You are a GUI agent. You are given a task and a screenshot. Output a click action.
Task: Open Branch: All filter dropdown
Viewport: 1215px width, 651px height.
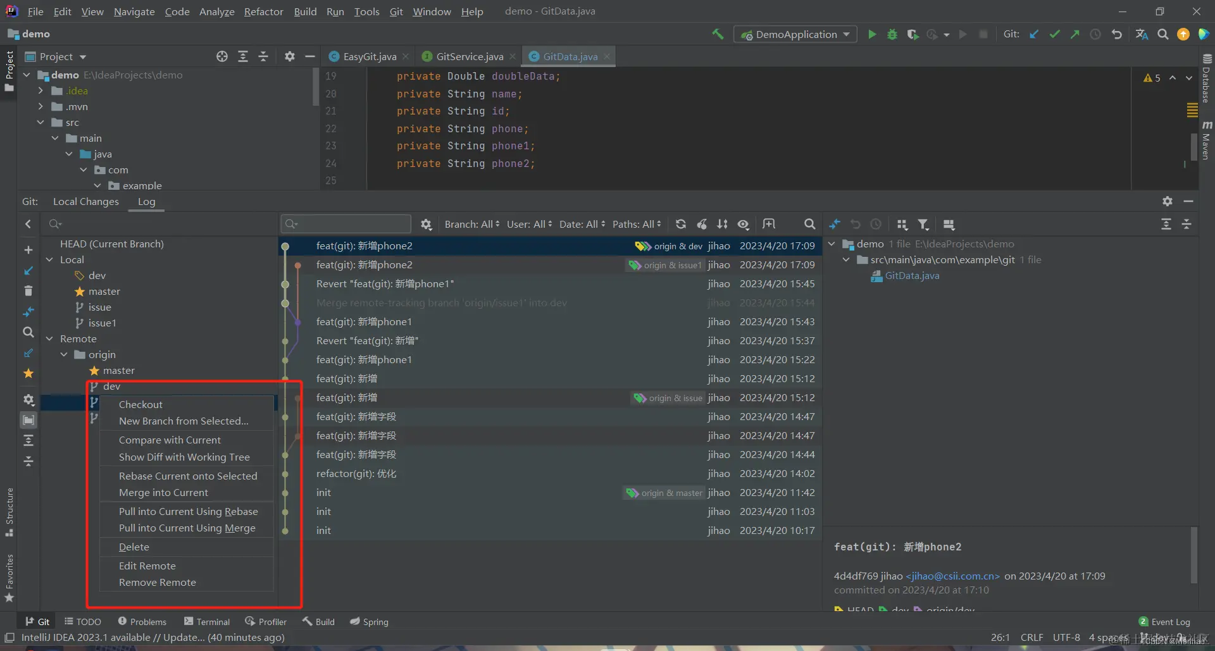472,224
